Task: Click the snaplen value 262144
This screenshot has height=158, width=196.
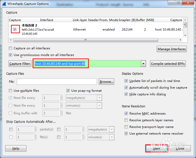Action: (x=127, y=30)
